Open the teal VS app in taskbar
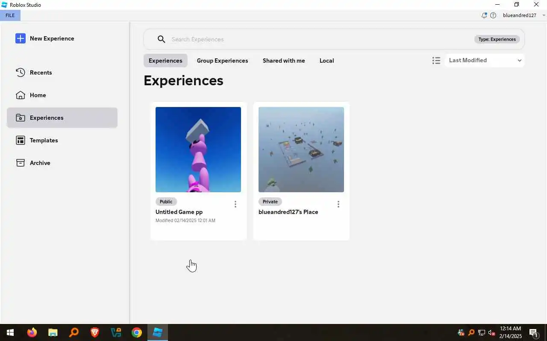Viewport: 547px width, 341px height. pos(116,332)
